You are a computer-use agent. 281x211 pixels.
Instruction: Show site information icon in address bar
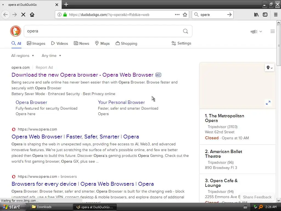click(60, 15)
